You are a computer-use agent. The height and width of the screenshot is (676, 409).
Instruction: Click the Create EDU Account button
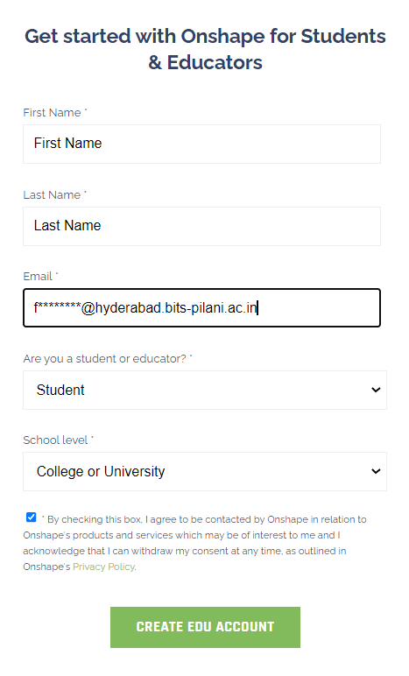205,627
